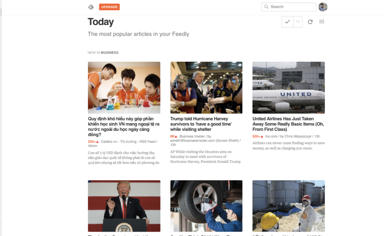384x236 pixels.
Task: Click 'The most popular articles' subtitle
Action: click(x=138, y=34)
